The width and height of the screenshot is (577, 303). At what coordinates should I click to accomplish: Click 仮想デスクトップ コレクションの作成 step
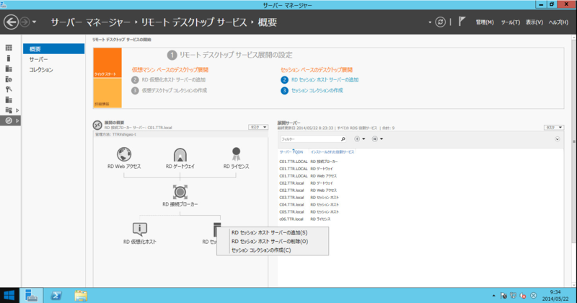[175, 90]
